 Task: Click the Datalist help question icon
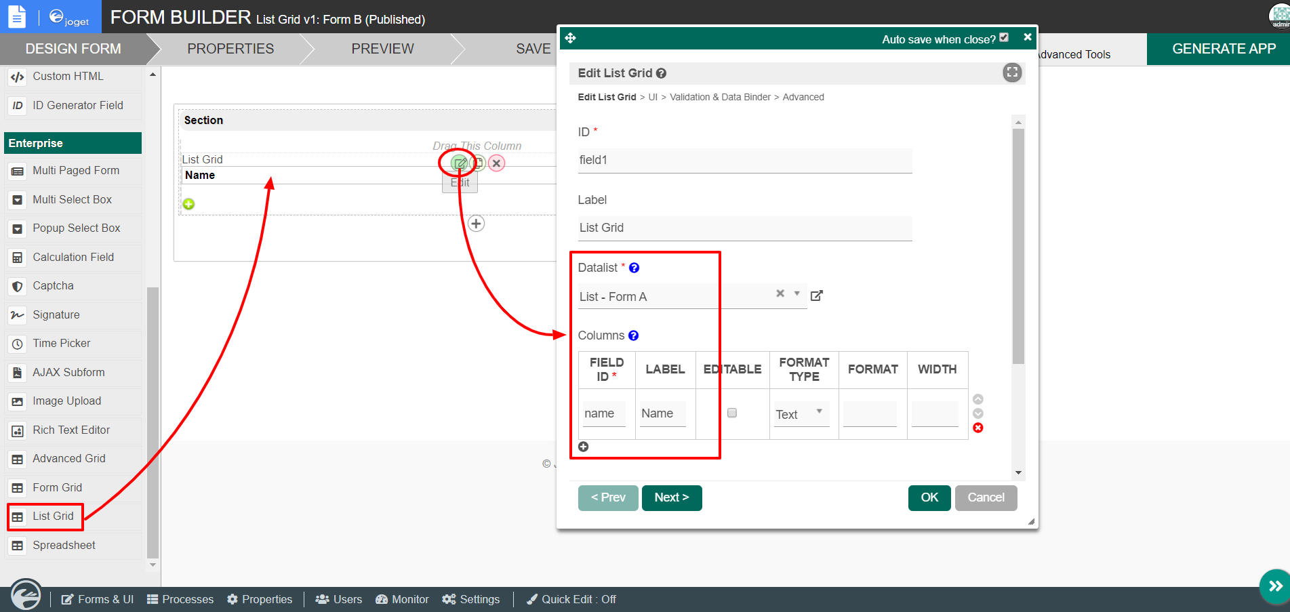pos(634,268)
